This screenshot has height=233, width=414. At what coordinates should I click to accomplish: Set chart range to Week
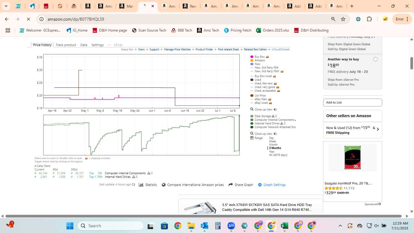(x=272, y=141)
